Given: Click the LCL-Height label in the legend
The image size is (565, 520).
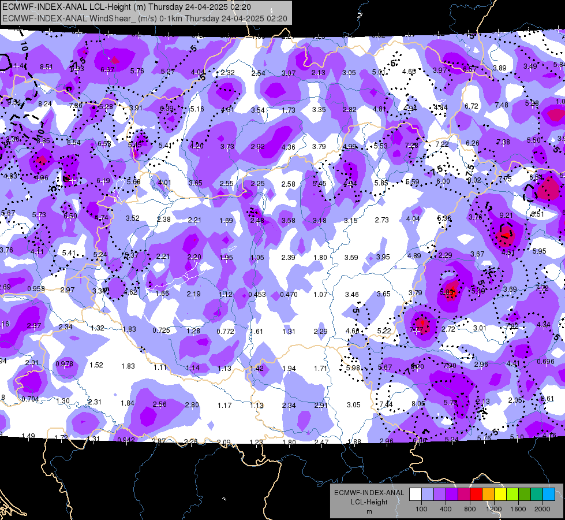Looking at the screenshot, I should point(369,502).
